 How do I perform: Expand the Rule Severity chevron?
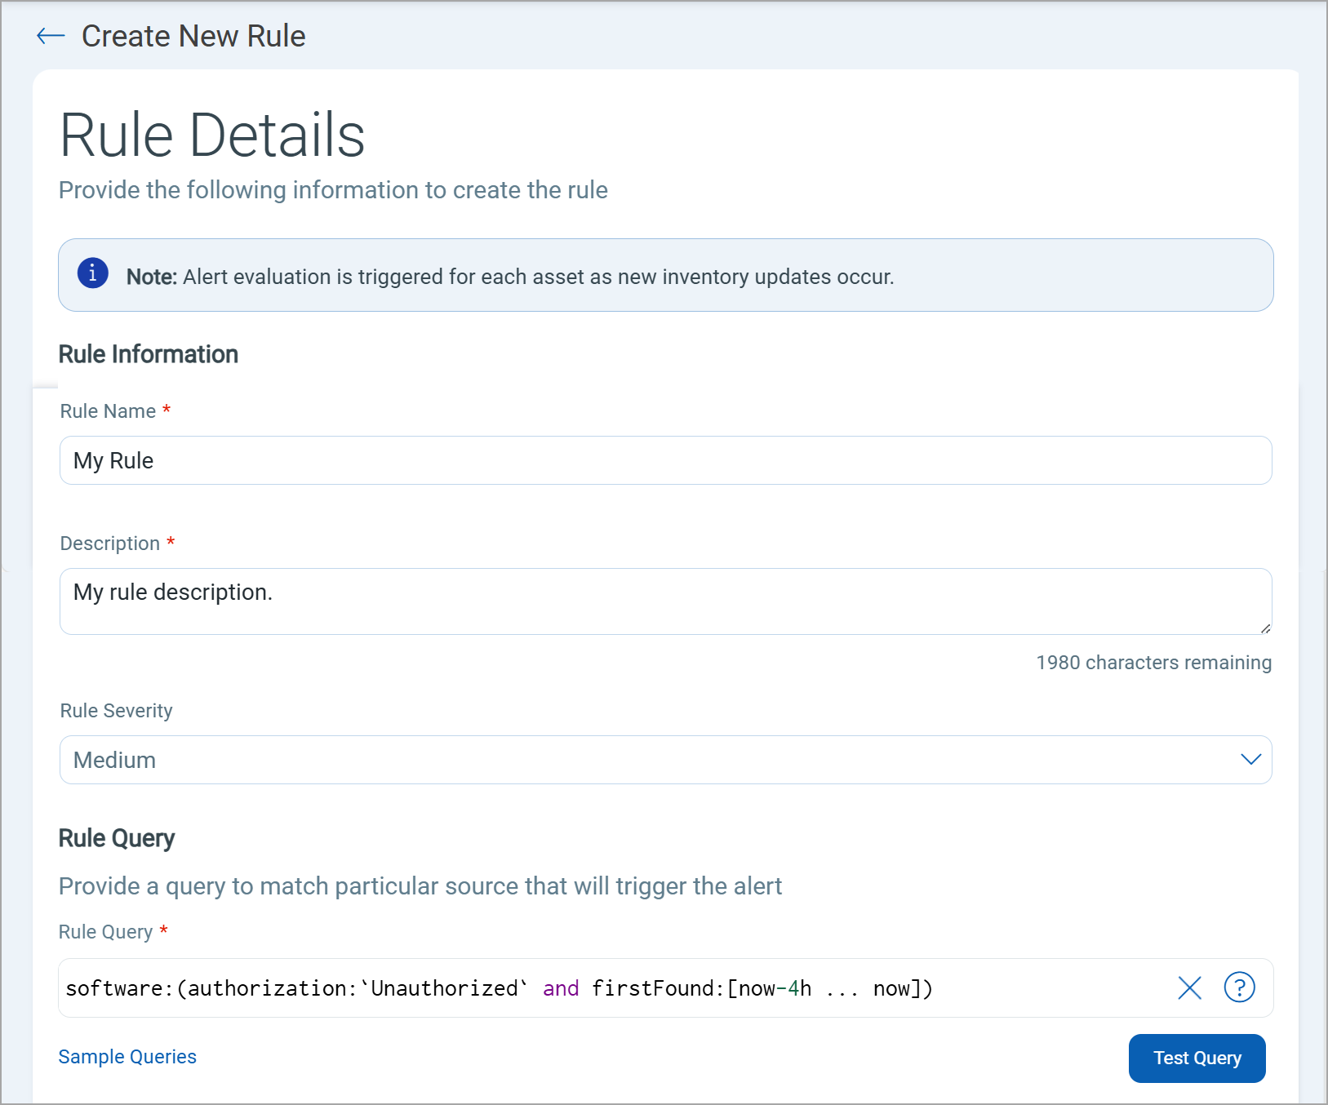[x=1250, y=760]
